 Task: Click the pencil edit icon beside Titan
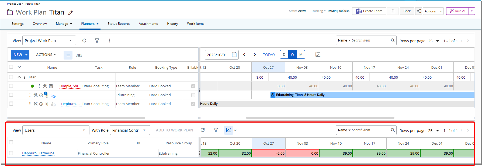click(x=71, y=13)
